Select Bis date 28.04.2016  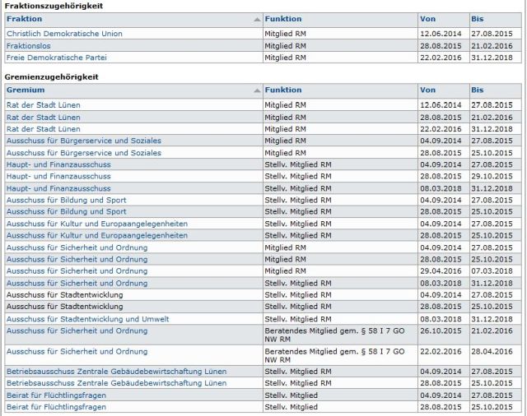point(492,351)
